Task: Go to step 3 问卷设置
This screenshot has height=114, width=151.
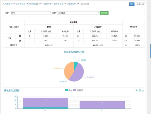Action: coord(33,4)
